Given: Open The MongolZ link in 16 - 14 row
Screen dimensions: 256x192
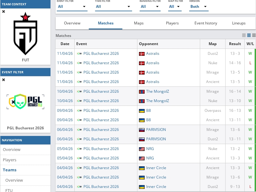Looking at the screenshot, I should tap(157, 91).
